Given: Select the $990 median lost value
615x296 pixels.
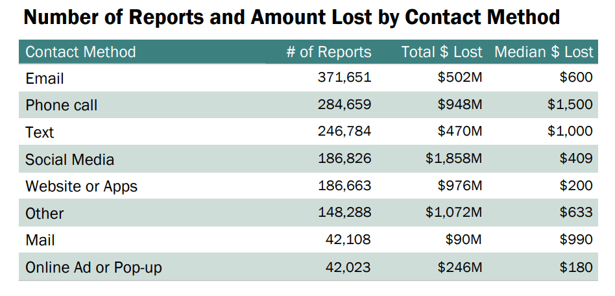Looking at the screenshot, I should tap(576, 240).
